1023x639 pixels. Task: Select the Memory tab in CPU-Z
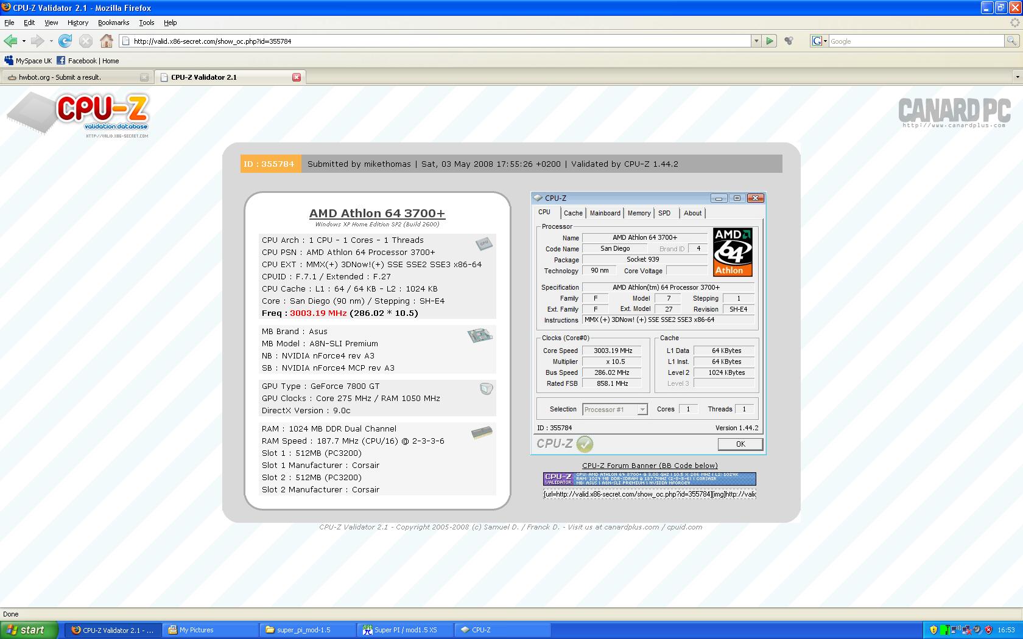(x=639, y=213)
